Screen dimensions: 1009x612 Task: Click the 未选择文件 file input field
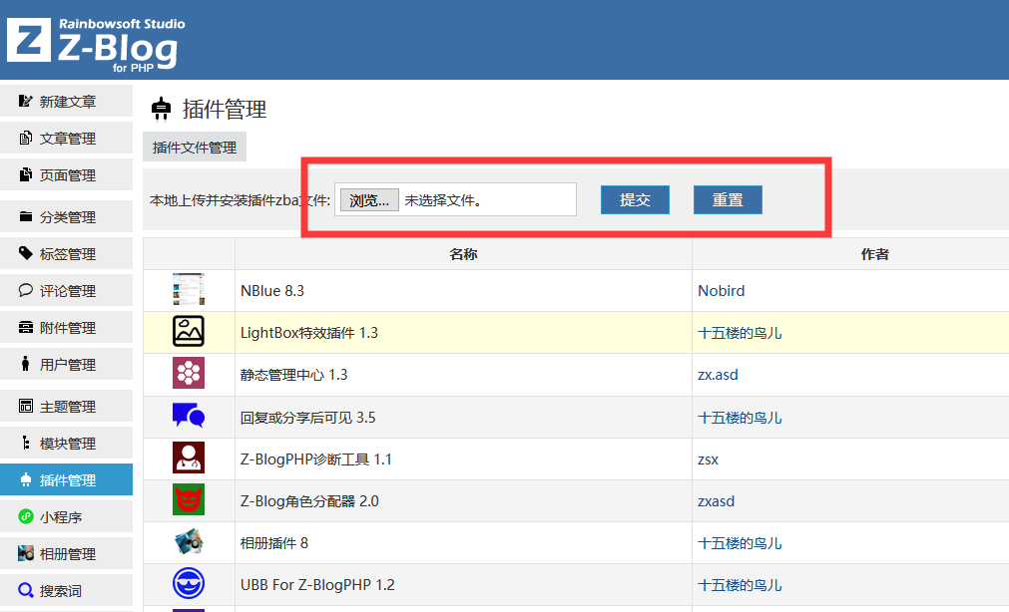tap(455, 200)
